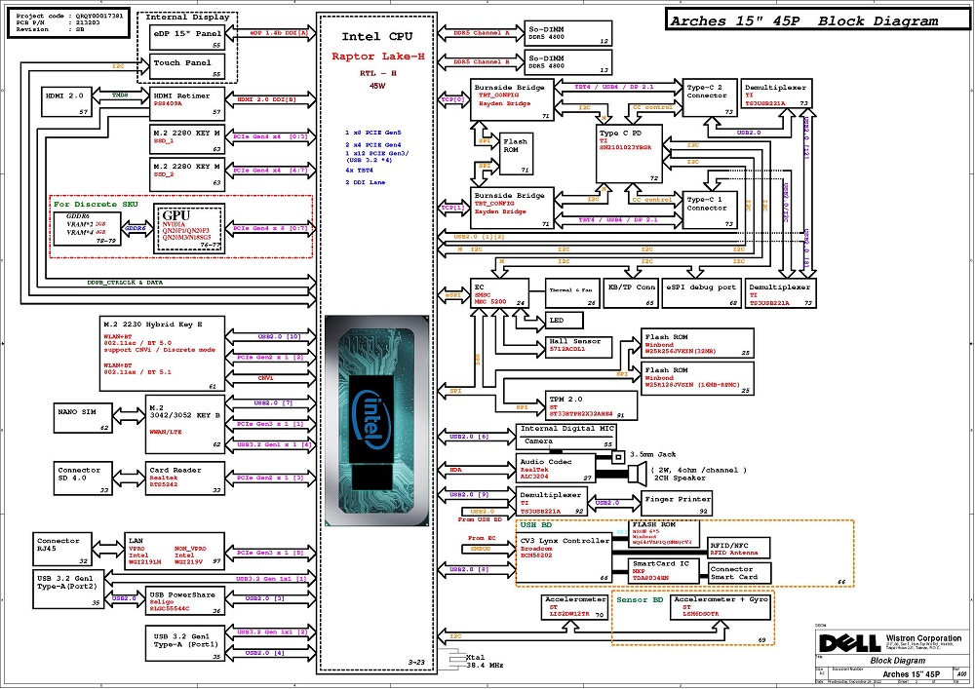Click USB 3.2 Gen1 Type-A (Port1) block
The image size is (975, 689).
click(x=184, y=644)
